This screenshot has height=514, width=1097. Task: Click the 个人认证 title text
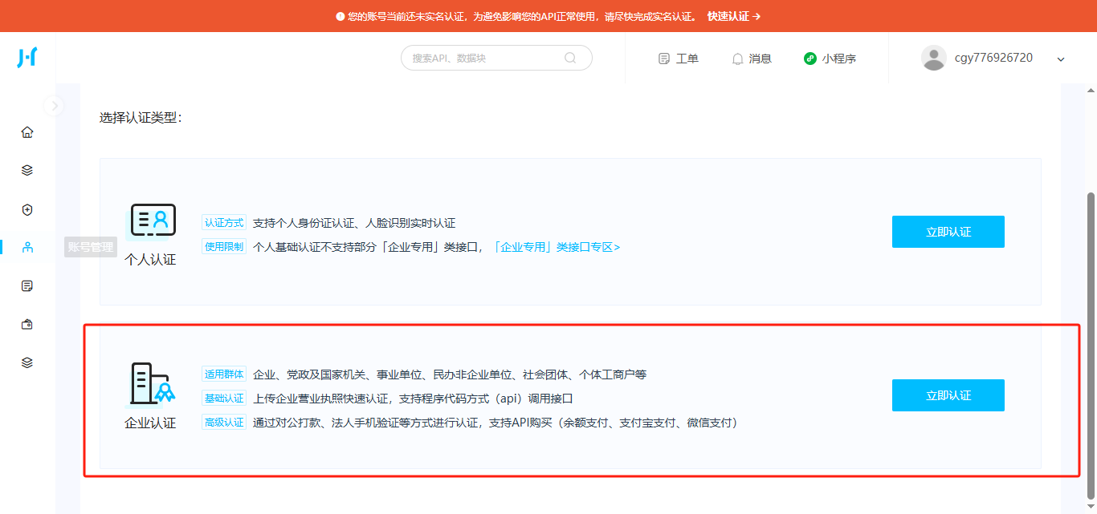150,260
